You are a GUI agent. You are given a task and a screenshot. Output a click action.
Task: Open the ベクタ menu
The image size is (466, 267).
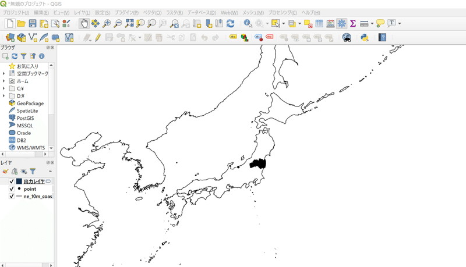(152, 12)
